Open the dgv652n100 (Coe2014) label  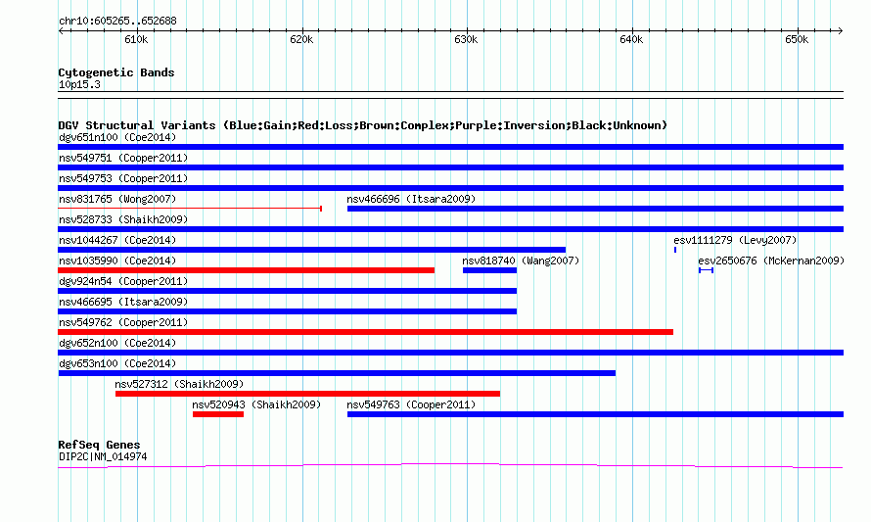(x=117, y=343)
